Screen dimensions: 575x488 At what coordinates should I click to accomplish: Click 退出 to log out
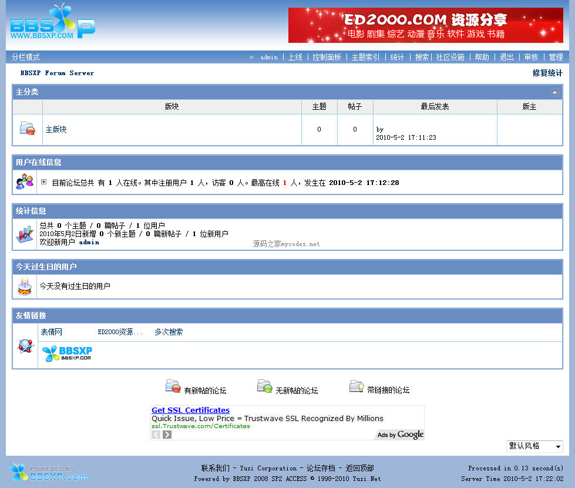tap(506, 57)
